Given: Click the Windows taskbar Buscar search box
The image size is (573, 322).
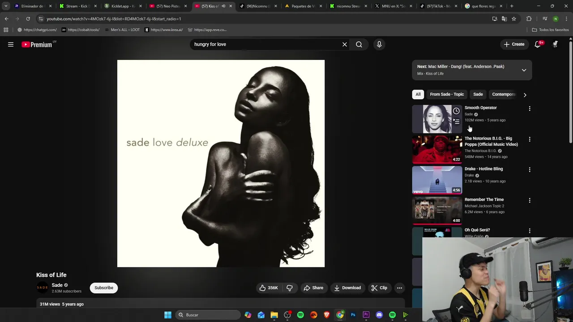Looking at the screenshot, I should coord(208,315).
